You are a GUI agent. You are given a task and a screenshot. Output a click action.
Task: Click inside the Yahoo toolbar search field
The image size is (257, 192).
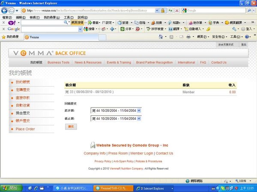point(43,23)
